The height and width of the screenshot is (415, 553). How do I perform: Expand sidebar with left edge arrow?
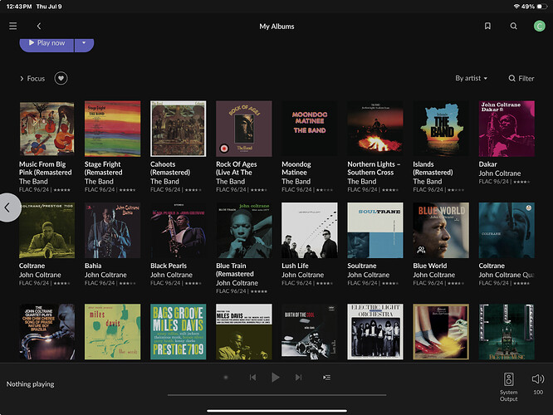point(7,207)
